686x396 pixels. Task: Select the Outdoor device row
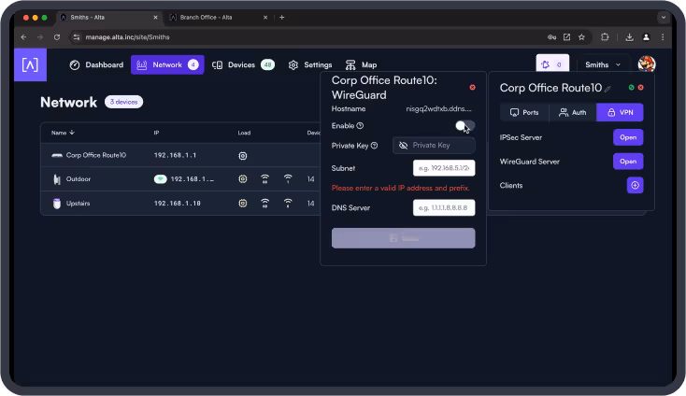pos(180,178)
